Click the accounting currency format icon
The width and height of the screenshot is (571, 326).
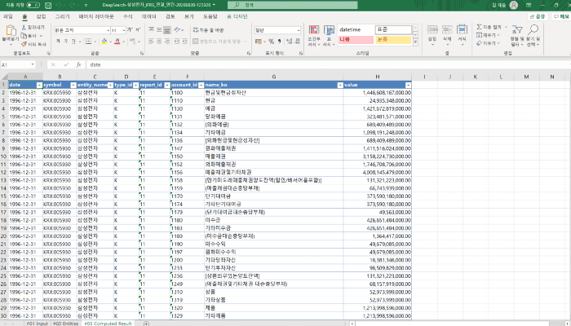[x=259, y=42]
